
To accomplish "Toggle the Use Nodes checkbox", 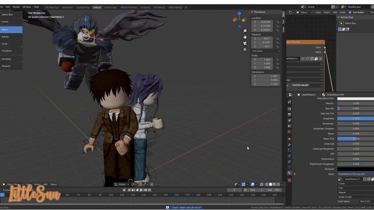I will (x=350, y=12).
